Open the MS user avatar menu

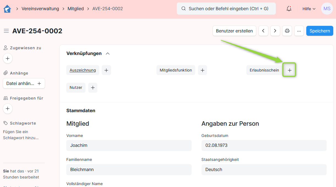(x=327, y=9)
